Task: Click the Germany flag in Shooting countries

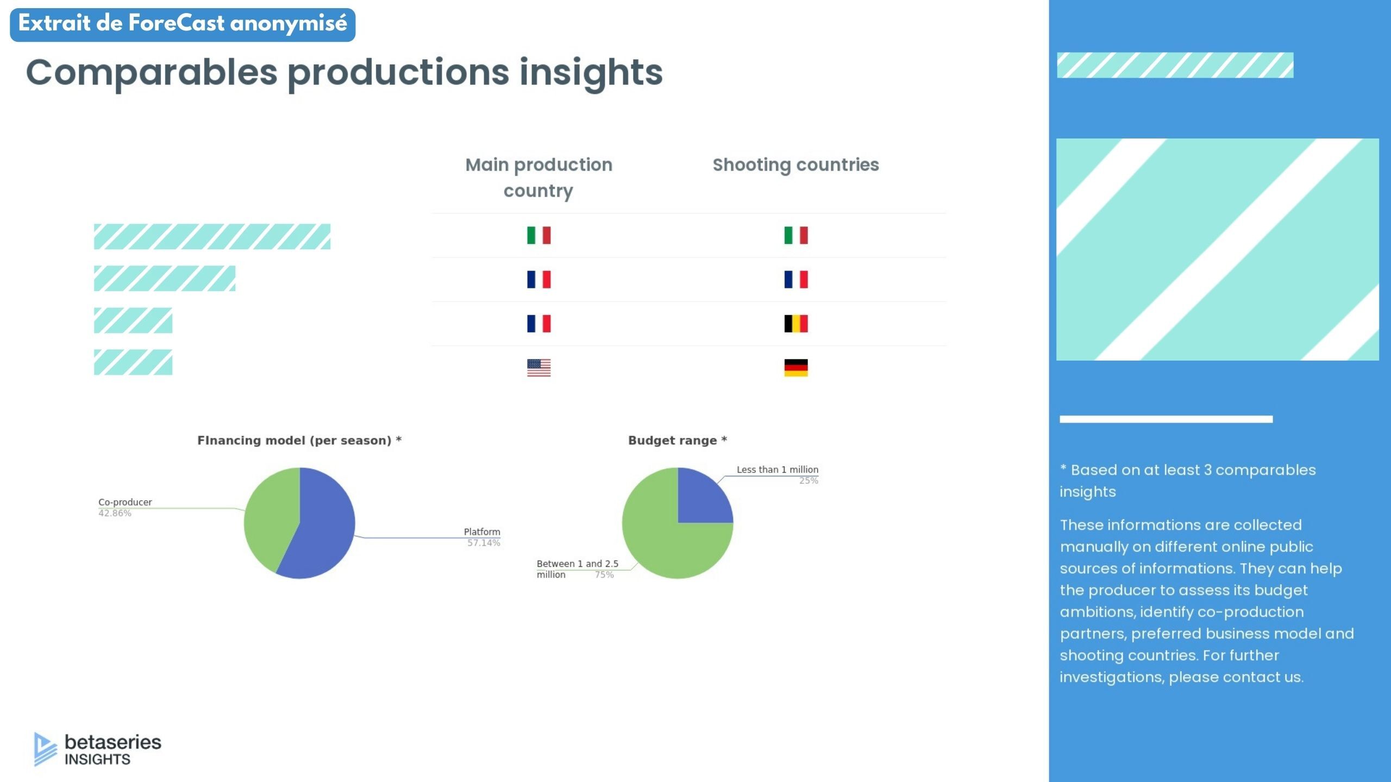Action: tap(795, 368)
